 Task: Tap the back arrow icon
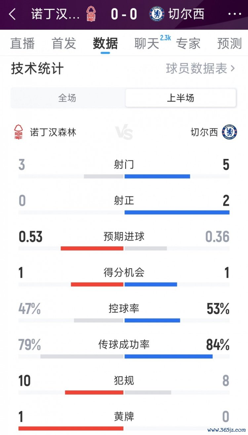coord(13,14)
